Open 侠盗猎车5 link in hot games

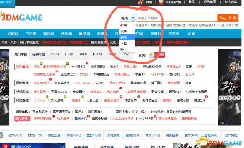[173, 67]
